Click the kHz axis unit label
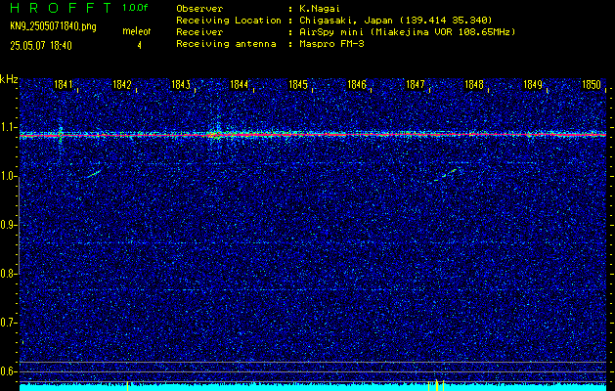 click(x=9, y=79)
